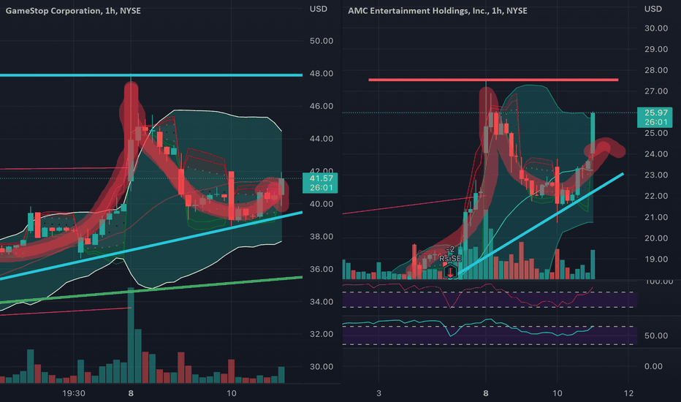Click the 19.00 price level on AMC axis
Image resolution: width=681 pixels, height=402 pixels.
656,259
